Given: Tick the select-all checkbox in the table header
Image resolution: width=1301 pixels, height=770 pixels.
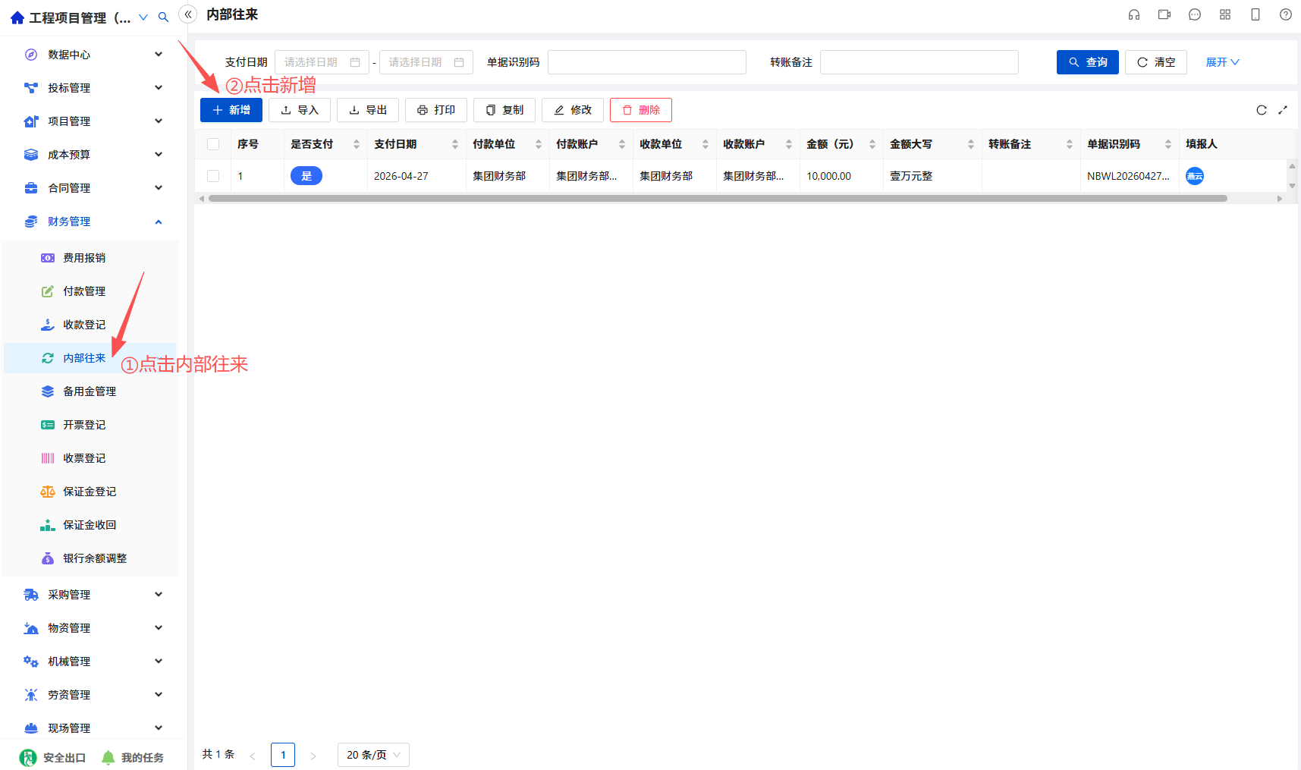Looking at the screenshot, I should pyautogui.click(x=213, y=144).
